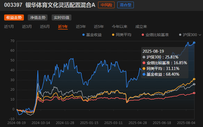203x127 pixels.
Task: Click tooltip value 基金收益：68.40%
Action: [x=161, y=74]
